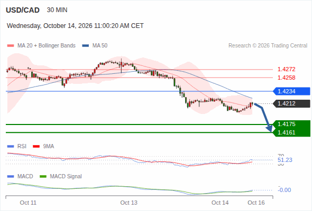Click the MACD legend label
312x211 pixels.
click(x=25, y=177)
